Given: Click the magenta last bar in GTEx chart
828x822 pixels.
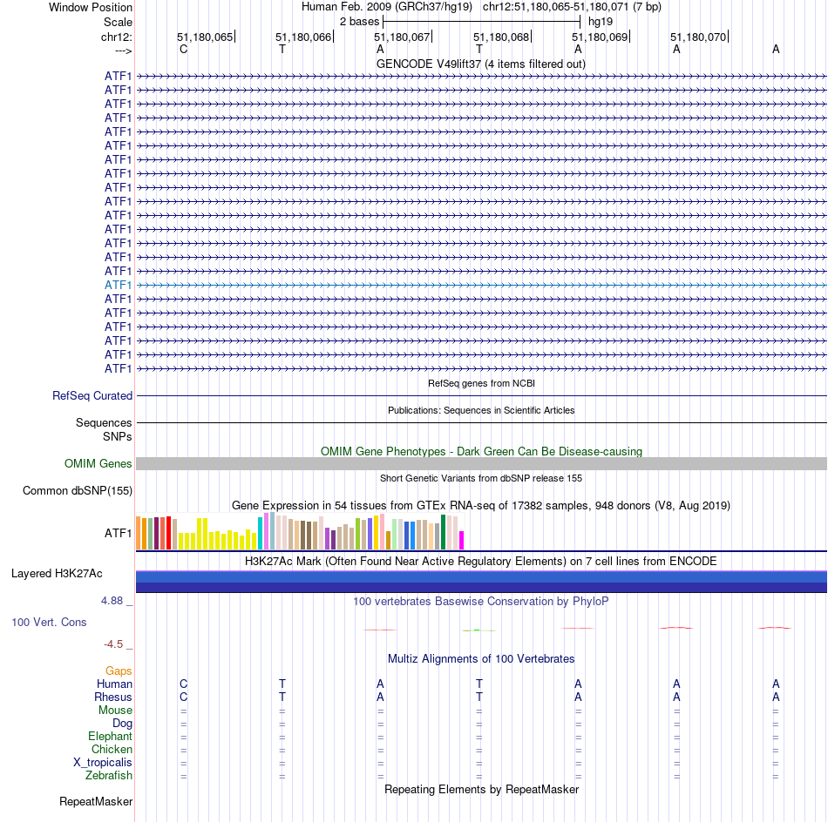Looking at the screenshot, I should click(462, 540).
